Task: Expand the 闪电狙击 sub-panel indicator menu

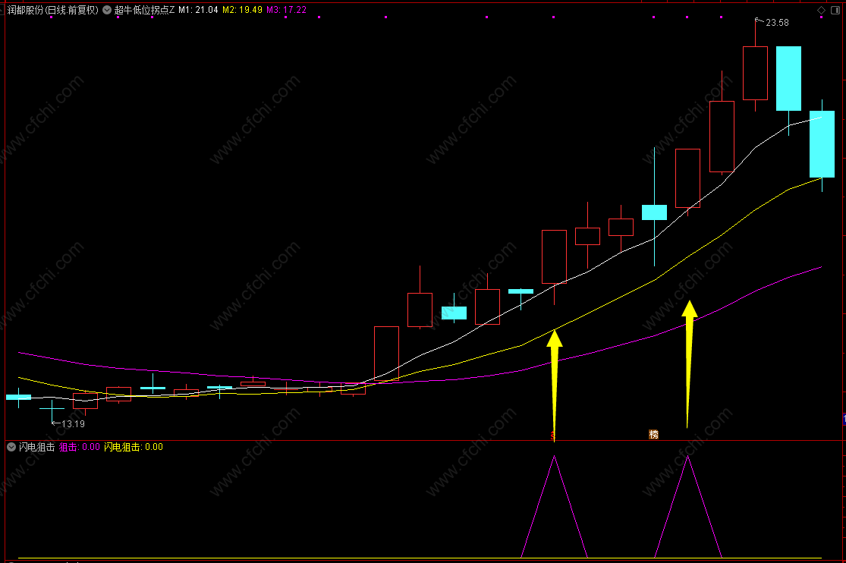Action: [x=11, y=447]
